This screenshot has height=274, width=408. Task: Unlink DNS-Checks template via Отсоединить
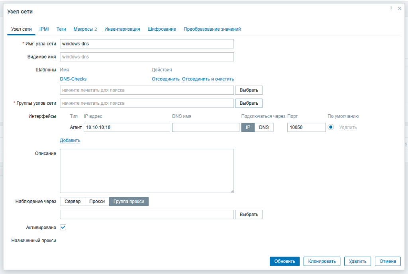pos(165,79)
